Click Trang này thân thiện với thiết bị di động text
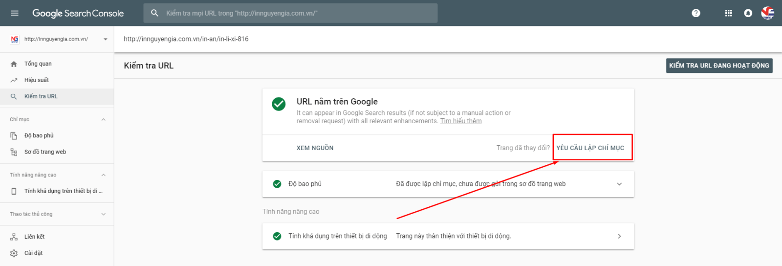Image resolution: width=782 pixels, height=266 pixels. [454, 236]
